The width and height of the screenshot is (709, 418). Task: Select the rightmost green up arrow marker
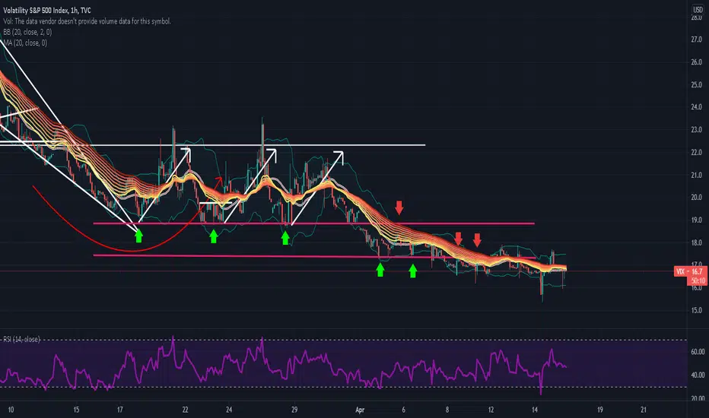tap(412, 271)
